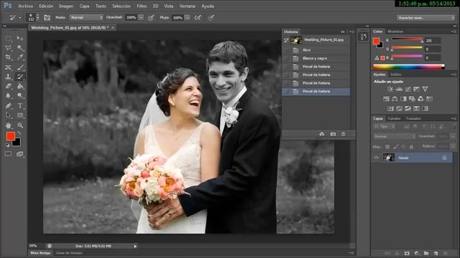Change screen mode from the toolbar
This screenshot has height=258, width=460.
click(x=20, y=154)
